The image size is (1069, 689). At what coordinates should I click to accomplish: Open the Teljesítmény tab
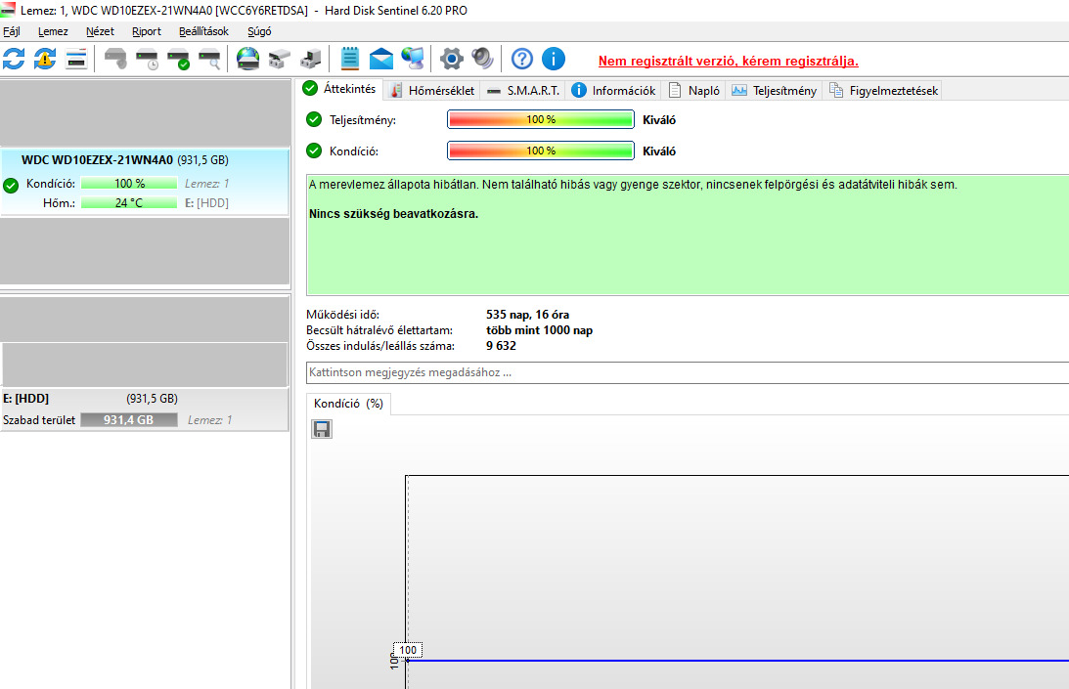coord(774,91)
